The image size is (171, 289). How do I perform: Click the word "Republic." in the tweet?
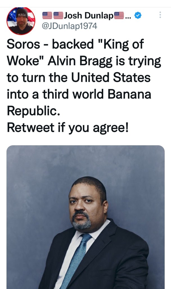pos(33,111)
